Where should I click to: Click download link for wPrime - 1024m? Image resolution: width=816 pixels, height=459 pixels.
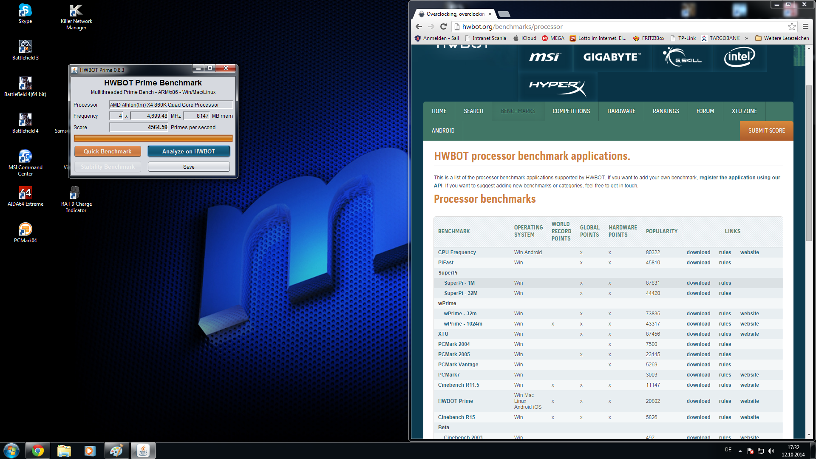coord(698,324)
